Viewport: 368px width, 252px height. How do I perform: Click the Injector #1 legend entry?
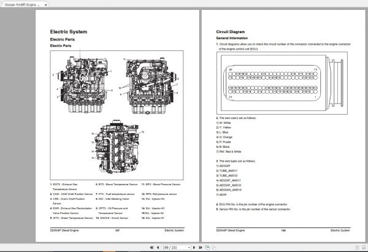pyautogui.click(x=153, y=218)
